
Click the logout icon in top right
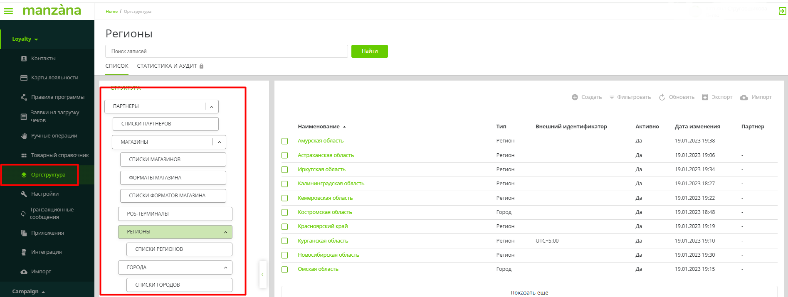coord(782,11)
